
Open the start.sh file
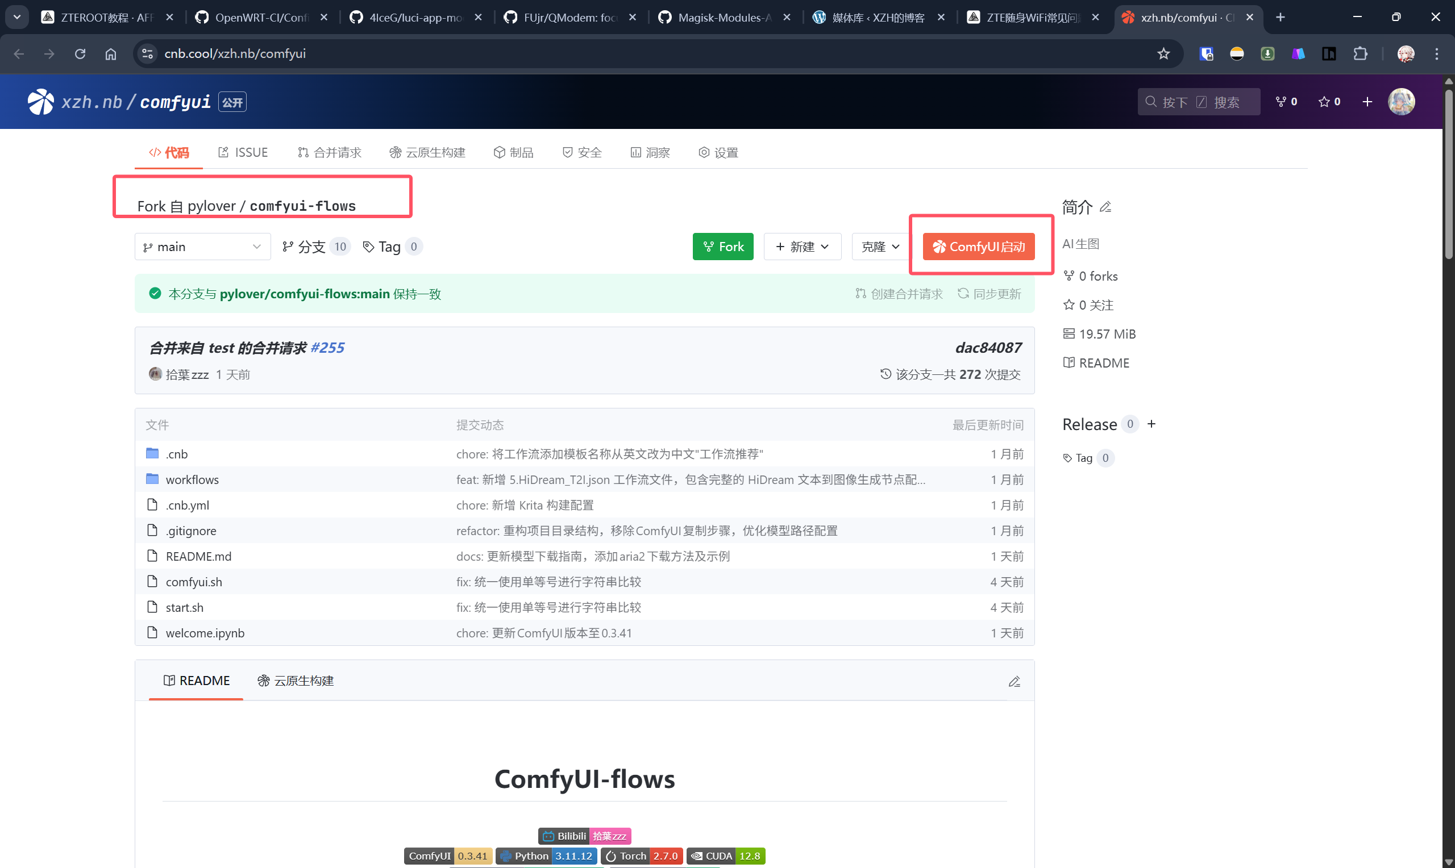tap(184, 608)
